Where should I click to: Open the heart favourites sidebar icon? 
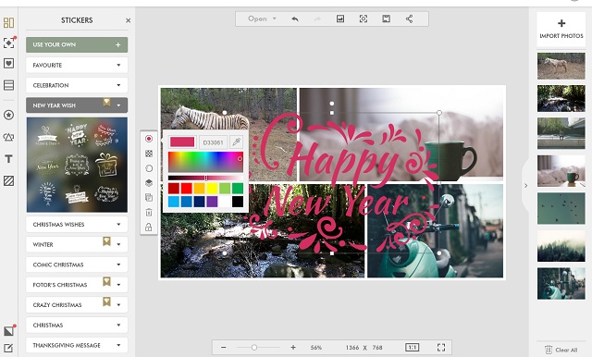(x=8, y=64)
